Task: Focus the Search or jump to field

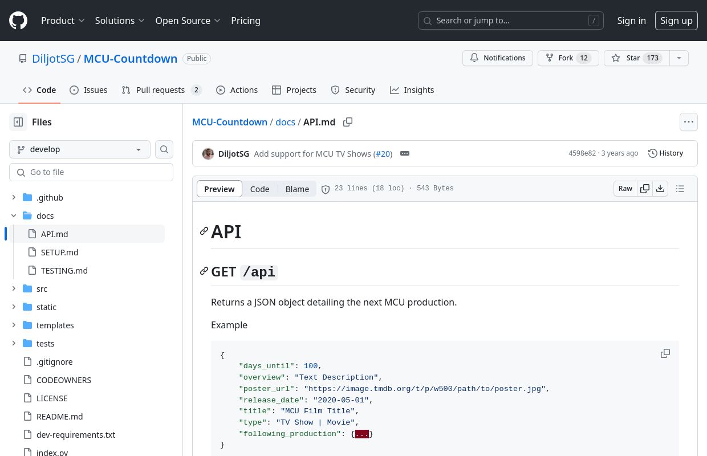Action: click(511, 21)
